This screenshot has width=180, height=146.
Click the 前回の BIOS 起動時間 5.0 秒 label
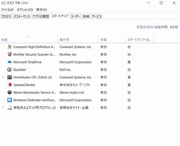pyautogui.click(x=157, y=27)
